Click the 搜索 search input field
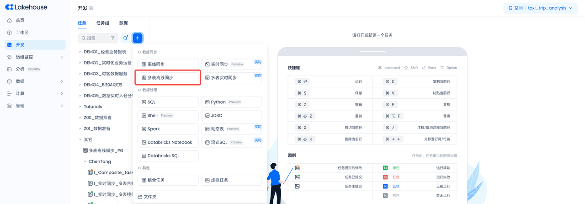 tap(96, 38)
